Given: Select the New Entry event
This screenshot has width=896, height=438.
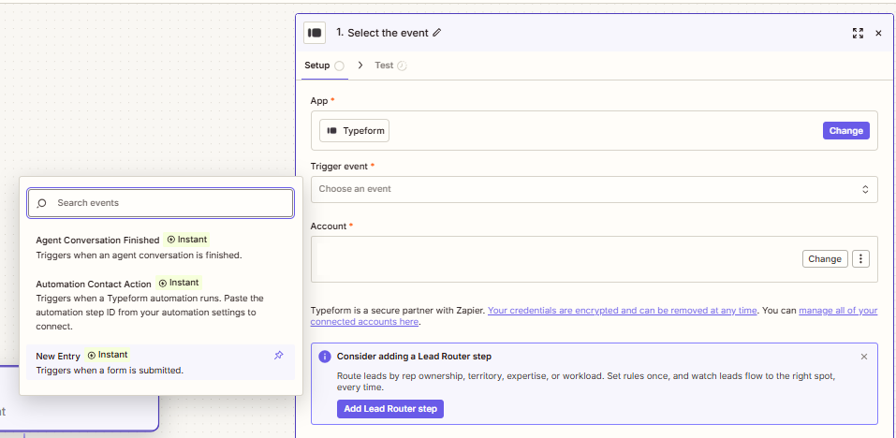Looking at the screenshot, I should click(x=161, y=362).
